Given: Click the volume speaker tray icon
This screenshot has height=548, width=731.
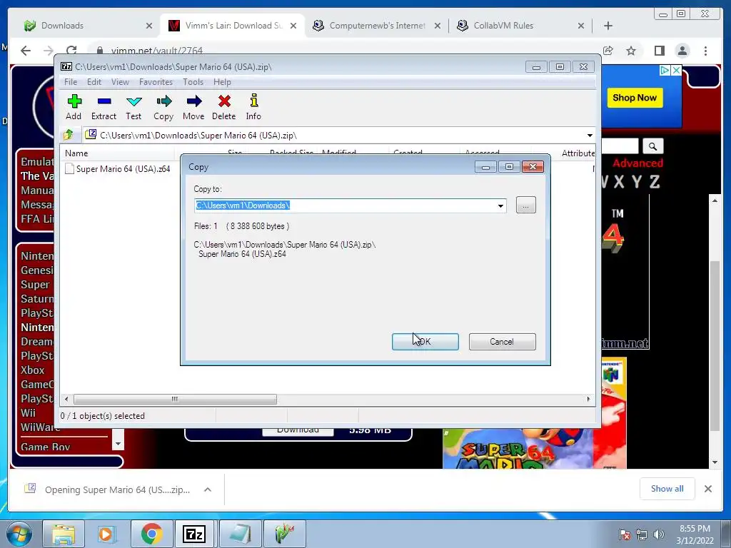Looking at the screenshot, I should [659, 534].
